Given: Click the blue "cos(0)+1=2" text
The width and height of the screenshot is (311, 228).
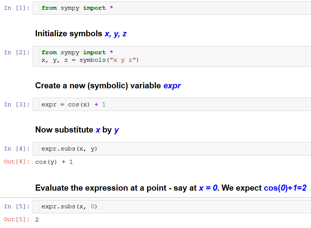Looking at the screenshot, I should tap(285, 188).
